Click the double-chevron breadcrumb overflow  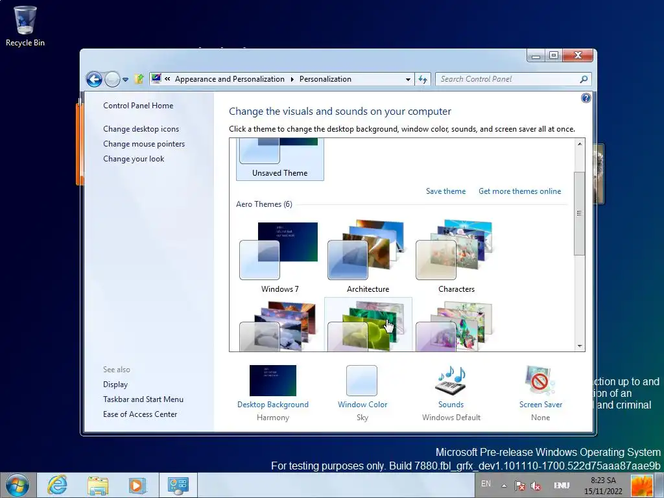point(168,78)
